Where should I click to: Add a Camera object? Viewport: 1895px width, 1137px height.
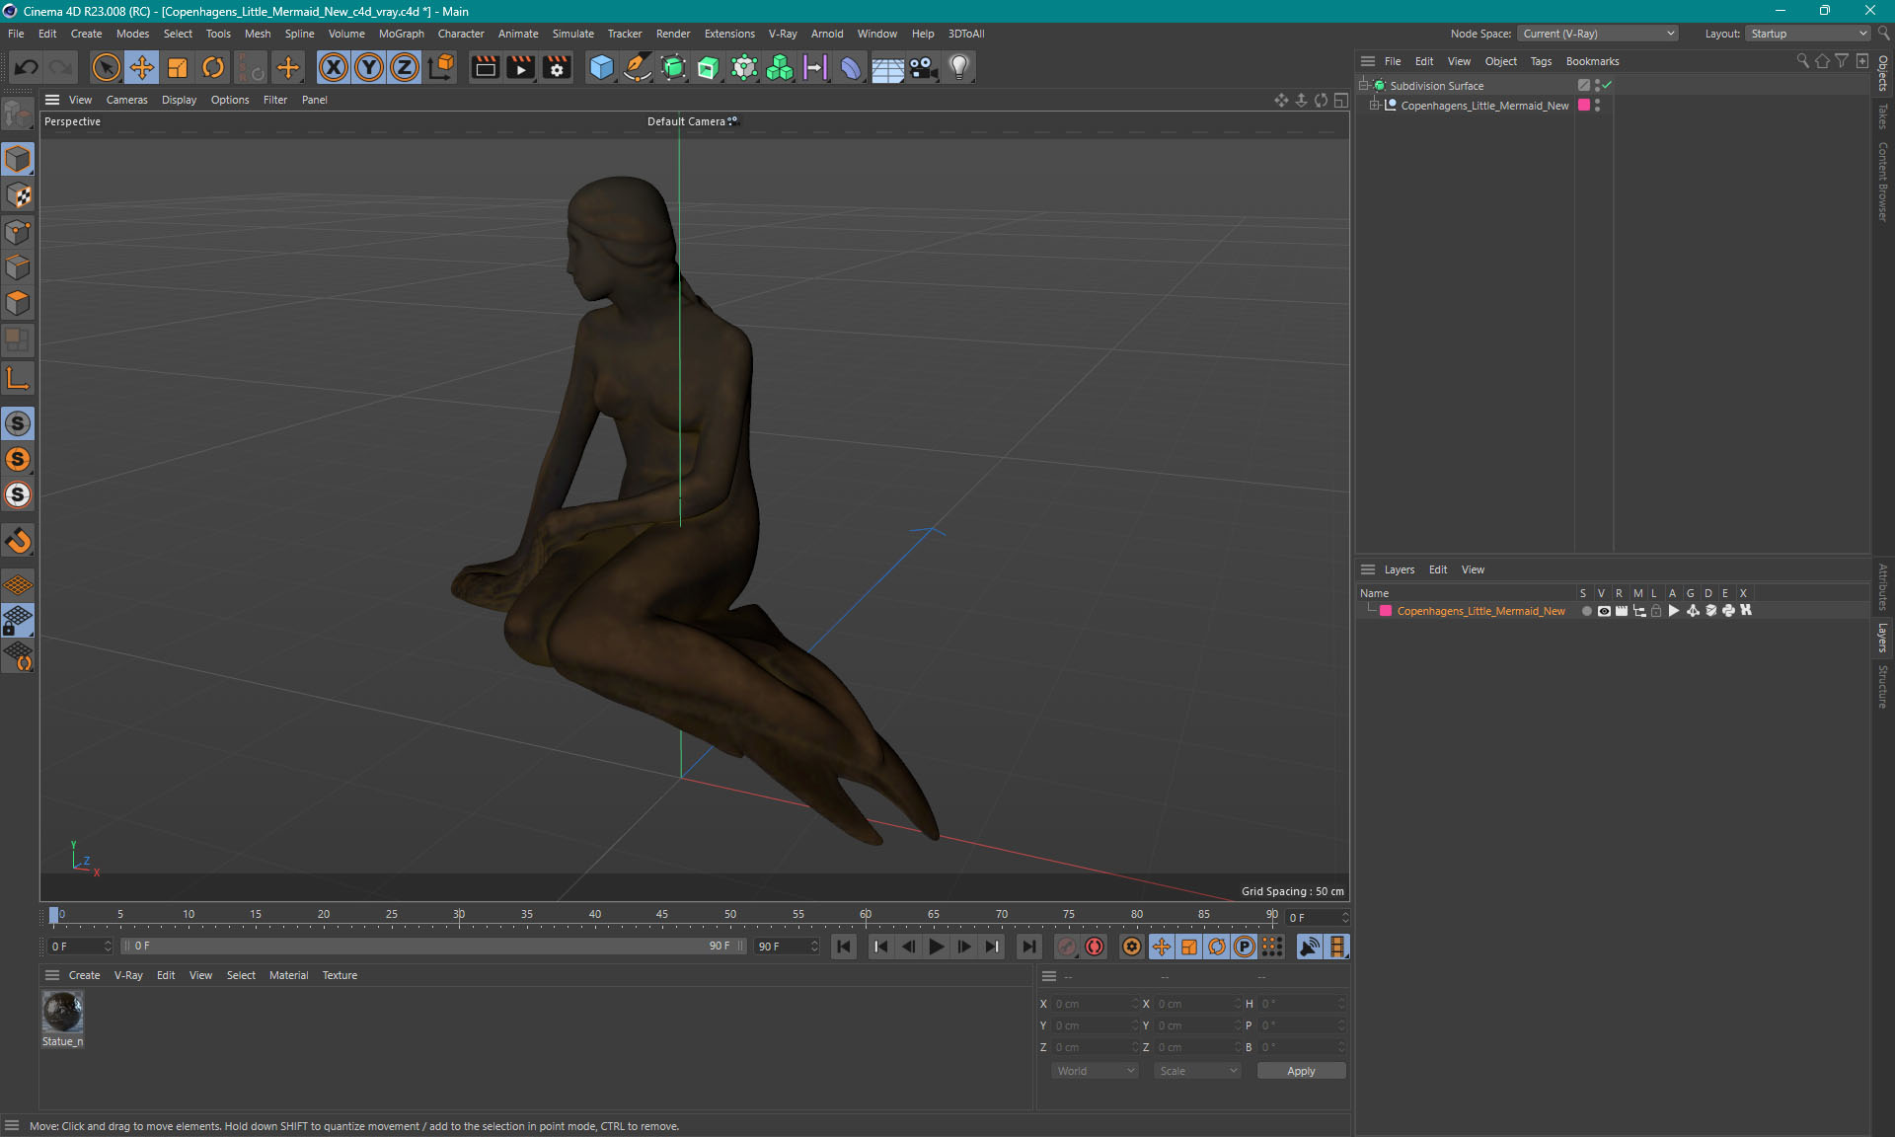point(923,67)
